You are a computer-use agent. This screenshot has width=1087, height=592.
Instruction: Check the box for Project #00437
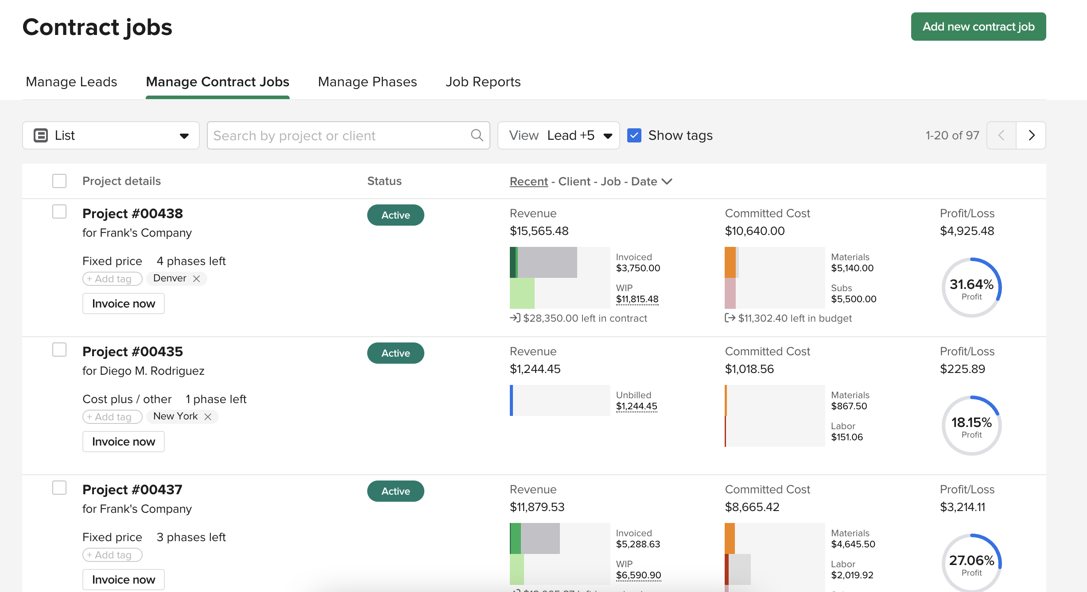59,488
